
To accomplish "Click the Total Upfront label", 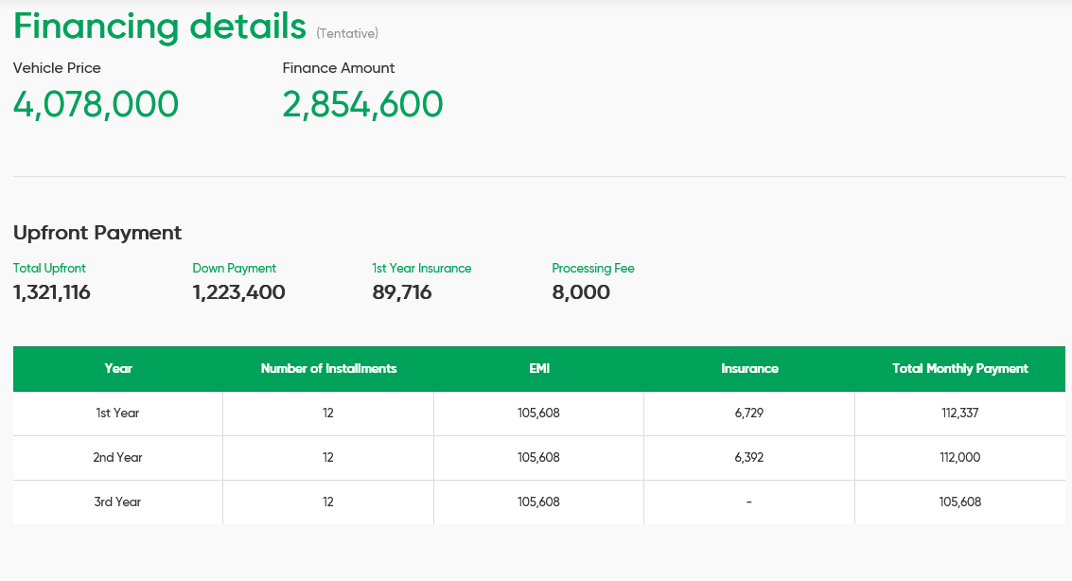I will click(49, 268).
